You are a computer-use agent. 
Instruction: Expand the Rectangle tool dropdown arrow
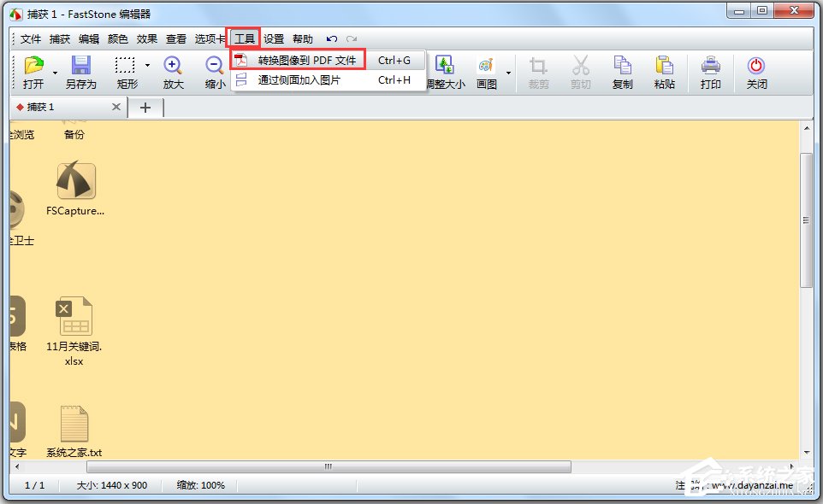click(147, 66)
